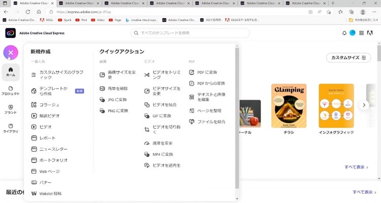The image size is (381, 203).
Task: Select テンプレートから作成
Action: 57,91
